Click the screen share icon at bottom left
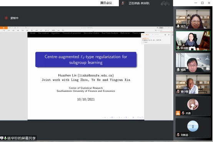This screenshot has height=142, width=213. pyautogui.click(x=2, y=138)
